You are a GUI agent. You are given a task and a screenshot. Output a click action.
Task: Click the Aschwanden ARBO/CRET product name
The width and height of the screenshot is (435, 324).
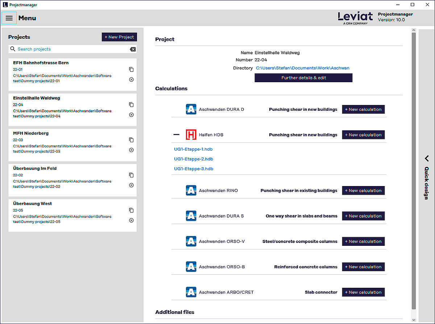226,292
